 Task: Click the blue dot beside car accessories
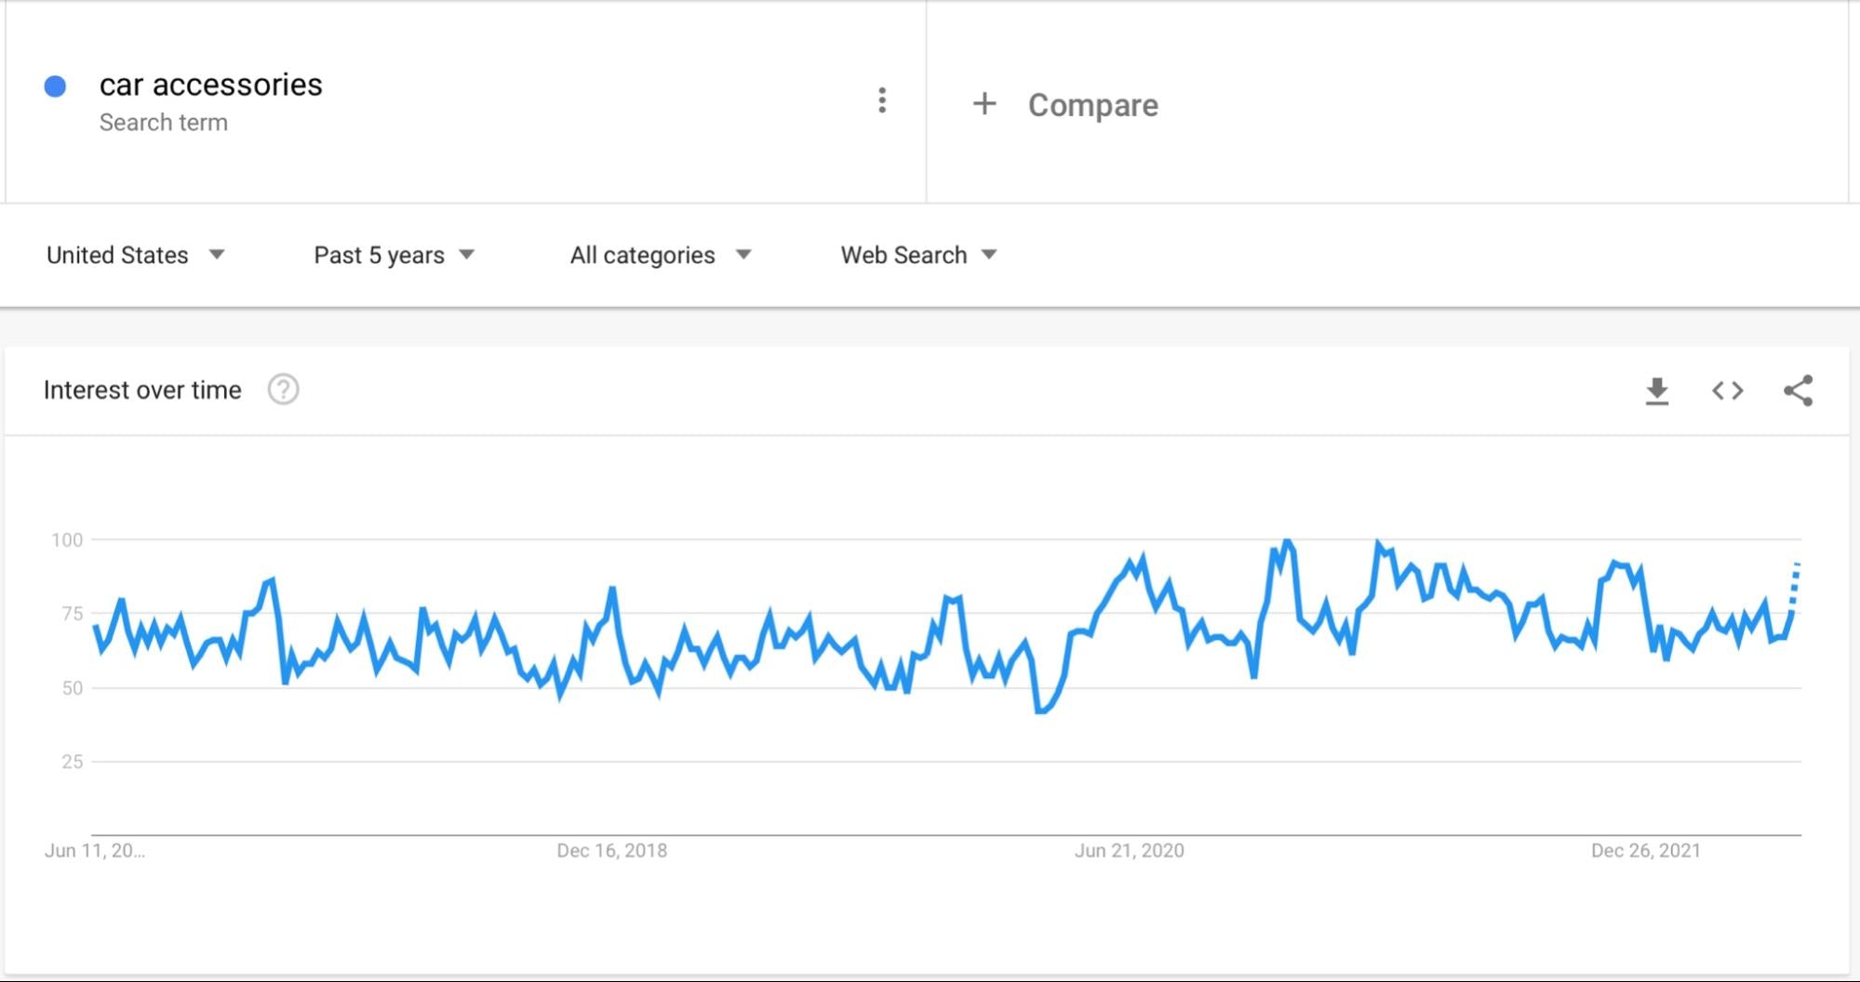tap(56, 86)
